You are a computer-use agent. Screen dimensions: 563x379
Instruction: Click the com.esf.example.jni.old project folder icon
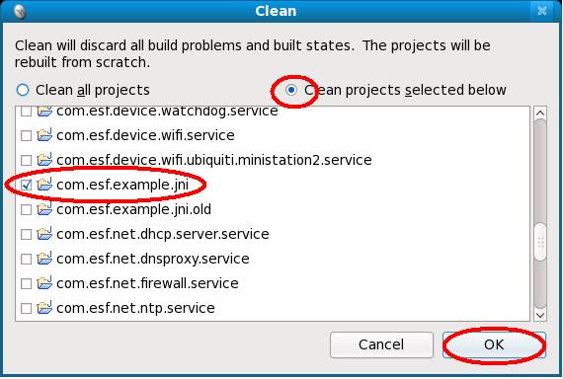point(44,209)
